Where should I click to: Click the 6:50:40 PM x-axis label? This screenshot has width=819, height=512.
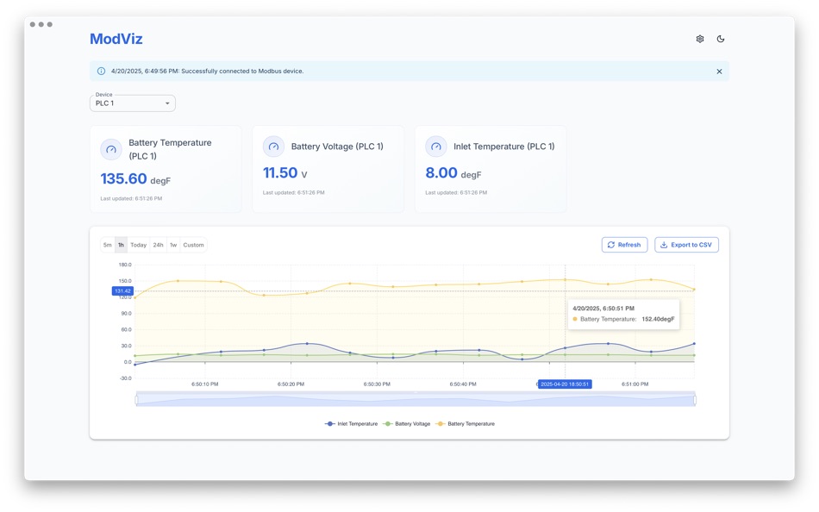[463, 384]
